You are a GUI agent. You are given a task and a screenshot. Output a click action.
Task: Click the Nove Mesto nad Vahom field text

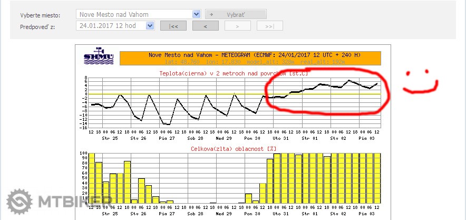113,14
